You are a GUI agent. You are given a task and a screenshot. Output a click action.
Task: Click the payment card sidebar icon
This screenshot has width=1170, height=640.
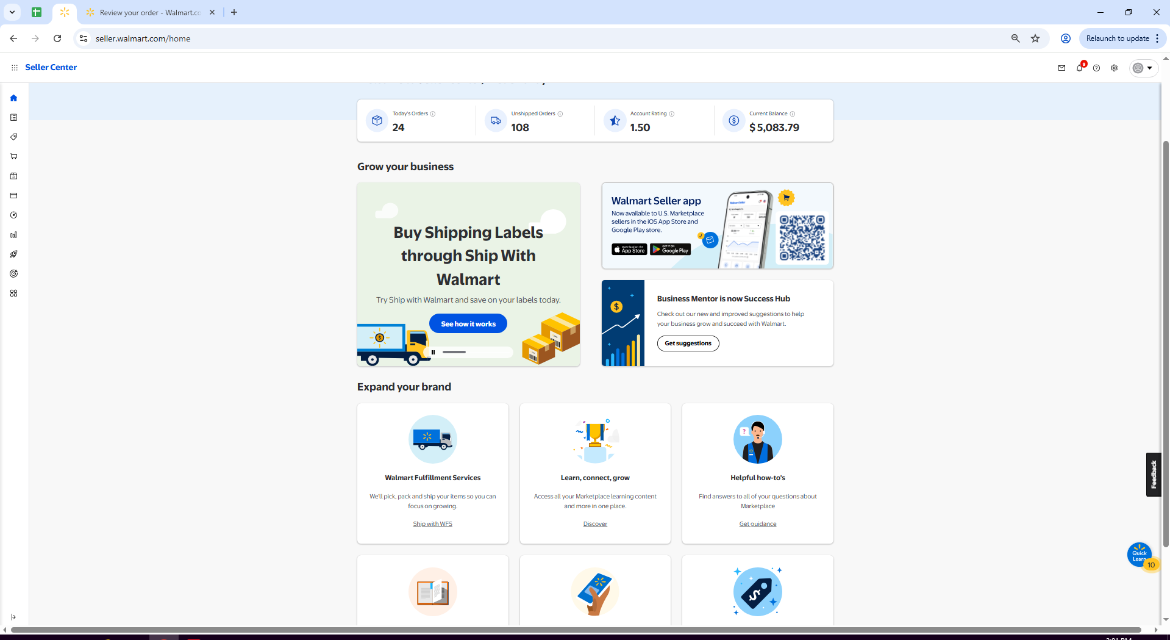(13, 196)
